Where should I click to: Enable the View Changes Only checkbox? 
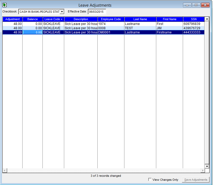coord(150,180)
